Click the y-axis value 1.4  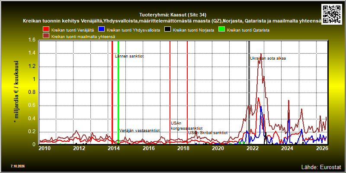click(x=32, y=53)
